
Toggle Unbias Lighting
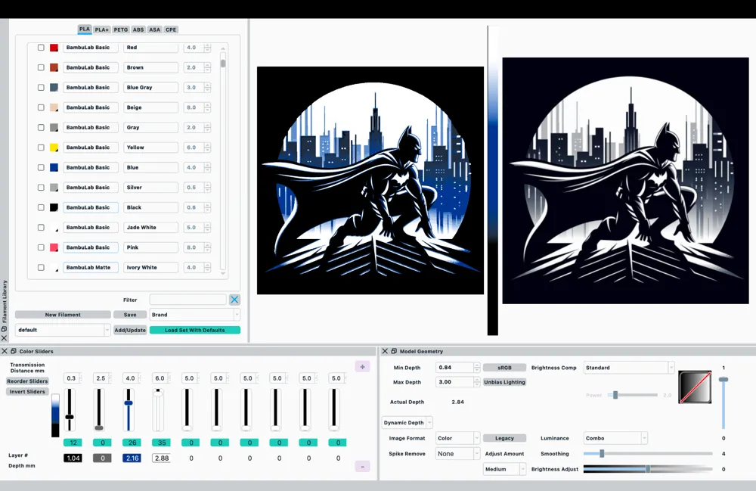pos(504,382)
